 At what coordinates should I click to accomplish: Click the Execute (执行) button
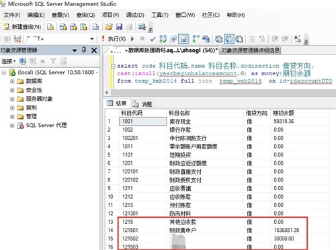coord(114,39)
